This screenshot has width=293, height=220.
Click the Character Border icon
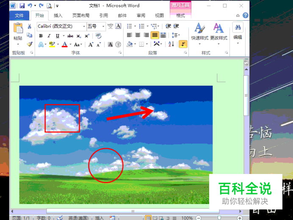(118, 26)
